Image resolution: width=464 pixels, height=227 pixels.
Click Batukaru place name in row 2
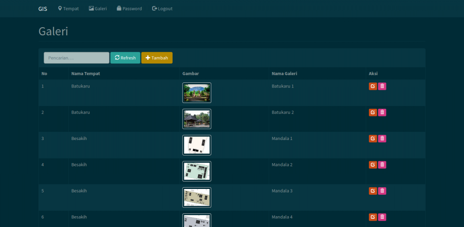81,112
